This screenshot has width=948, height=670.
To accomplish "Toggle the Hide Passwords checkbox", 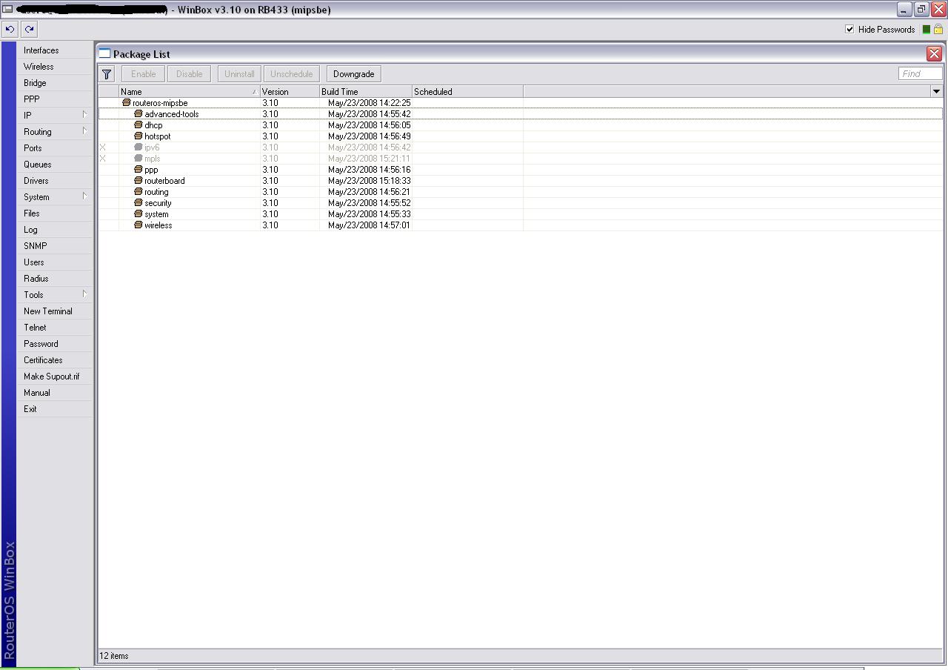I will 849,30.
